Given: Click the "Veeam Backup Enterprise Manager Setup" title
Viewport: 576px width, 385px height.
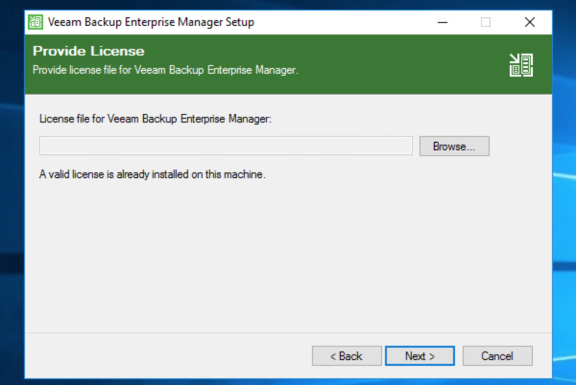Looking at the screenshot, I should 151,22.
